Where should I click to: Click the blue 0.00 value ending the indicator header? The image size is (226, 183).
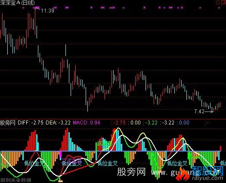coord(184,123)
